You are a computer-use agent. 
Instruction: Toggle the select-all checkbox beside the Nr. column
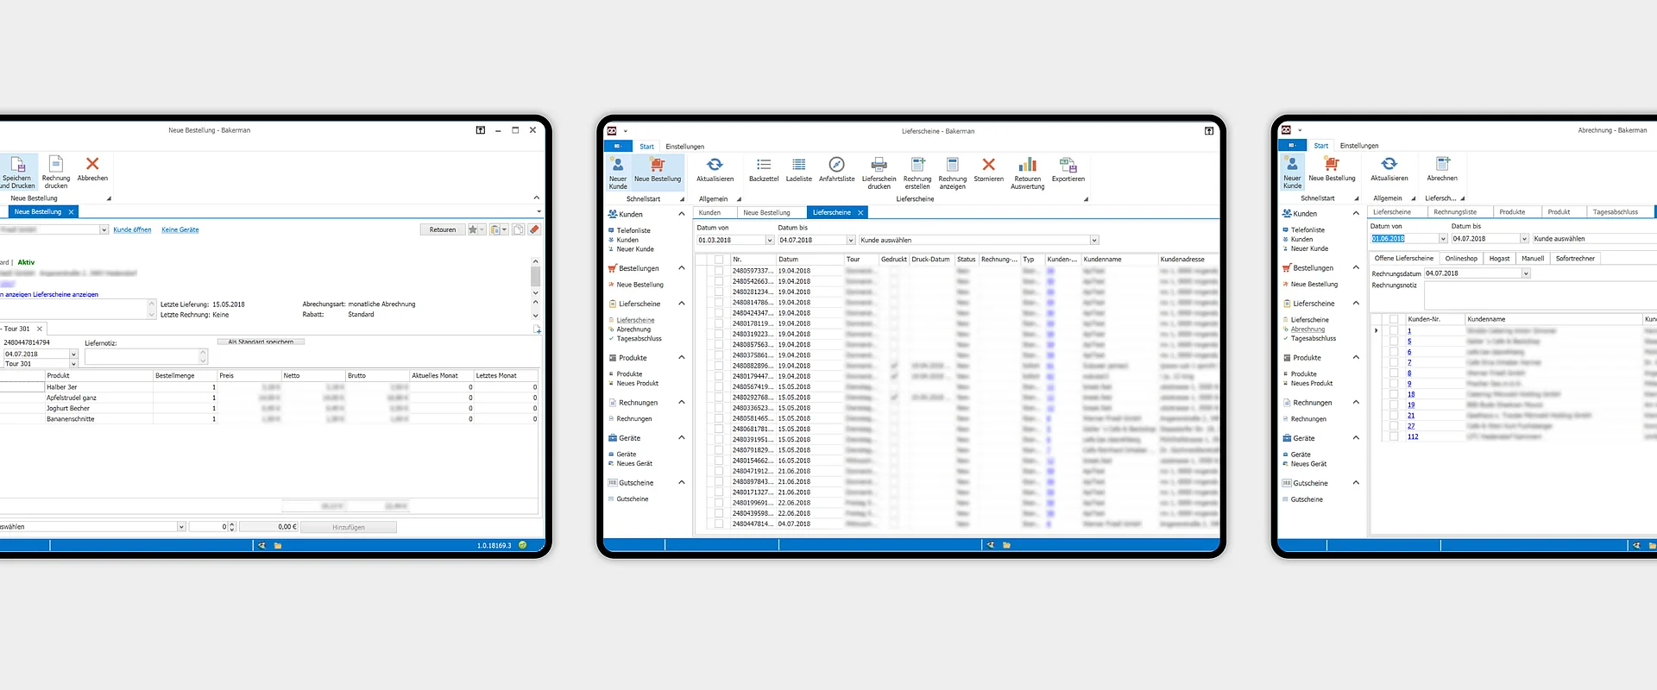point(719,260)
